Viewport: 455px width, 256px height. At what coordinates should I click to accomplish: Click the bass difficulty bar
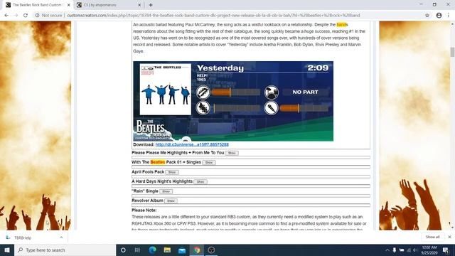point(237,108)
